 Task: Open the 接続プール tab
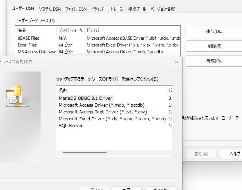(137, 9)
